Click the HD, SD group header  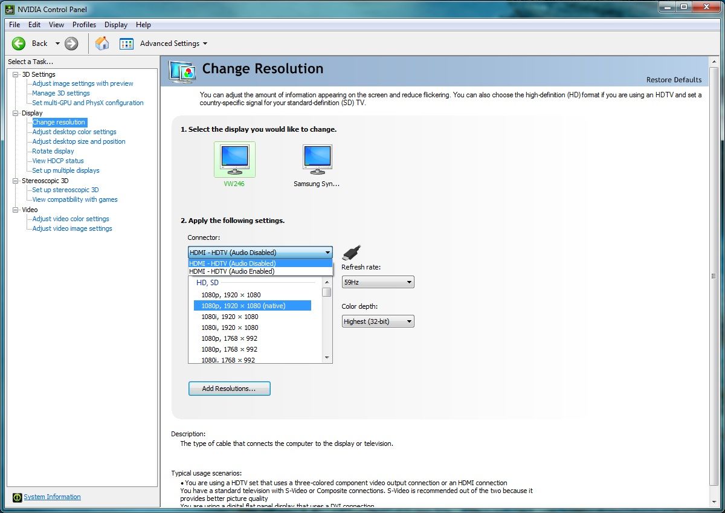(207, 283)
